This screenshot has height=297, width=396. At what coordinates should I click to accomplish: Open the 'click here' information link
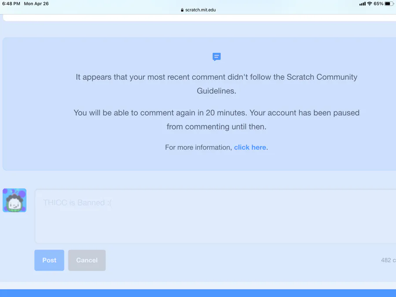[x=250, y=147]
